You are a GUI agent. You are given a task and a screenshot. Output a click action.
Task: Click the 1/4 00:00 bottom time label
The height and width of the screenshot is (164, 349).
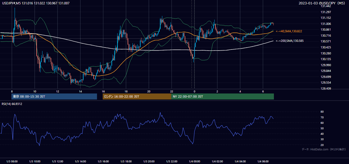click(194, 162)
